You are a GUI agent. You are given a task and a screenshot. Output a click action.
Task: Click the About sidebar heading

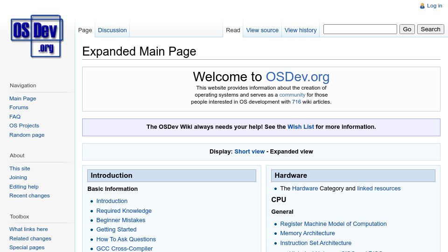tap(17, 155)
